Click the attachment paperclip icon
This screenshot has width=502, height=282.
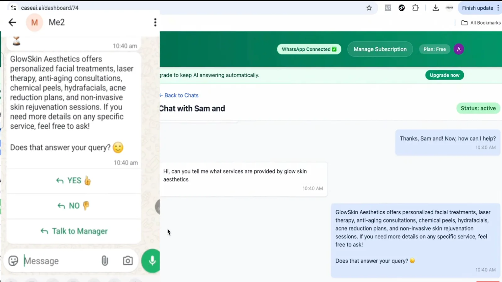click(105, 261)
